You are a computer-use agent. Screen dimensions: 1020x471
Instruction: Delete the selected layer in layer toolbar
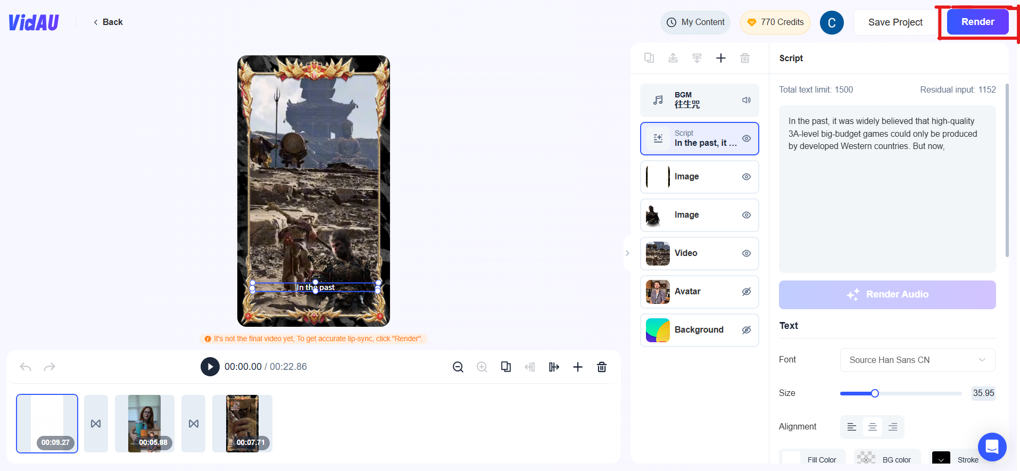744,58
